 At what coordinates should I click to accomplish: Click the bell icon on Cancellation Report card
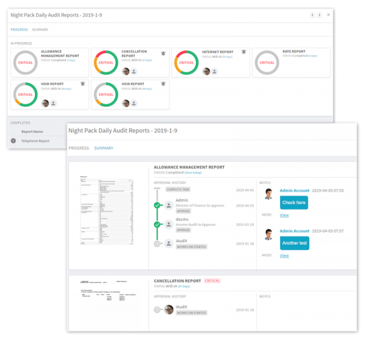(163, 53)
